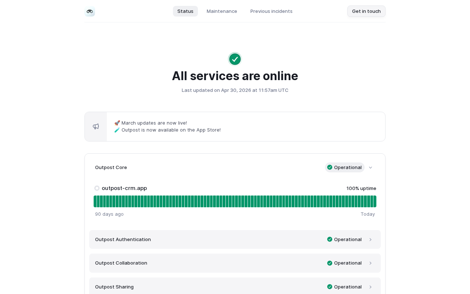Click today's last uptime bar

pyautogui.click(x=375, y=201)
